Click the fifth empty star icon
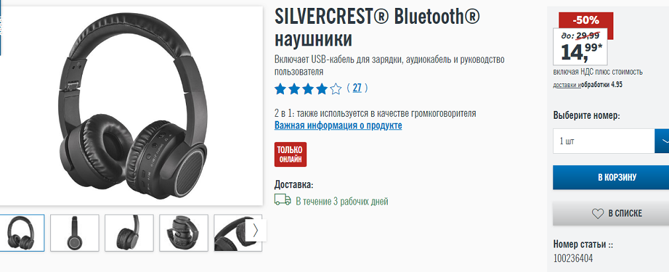The image size is (669, 272). (x=335, y=89)
